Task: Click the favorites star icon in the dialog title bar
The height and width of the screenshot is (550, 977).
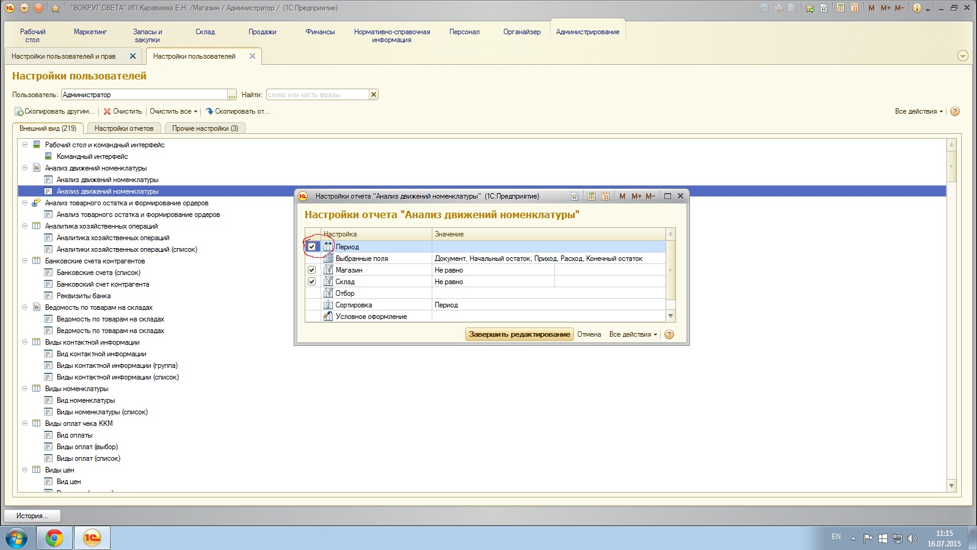Action: (575, 196)
